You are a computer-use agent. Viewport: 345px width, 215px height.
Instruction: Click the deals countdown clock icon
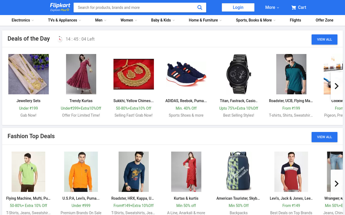[60, 39]
